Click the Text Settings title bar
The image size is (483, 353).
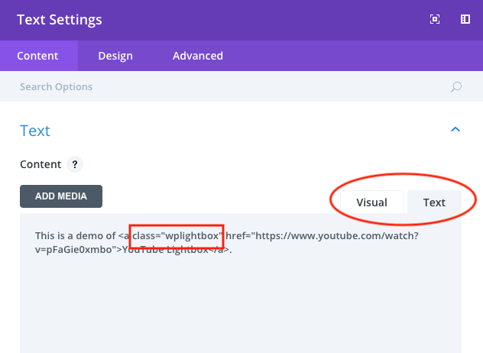click(x=60, y=20)
